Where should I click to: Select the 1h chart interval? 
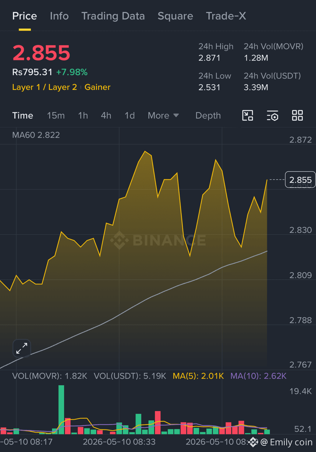(x=83, y=115)
